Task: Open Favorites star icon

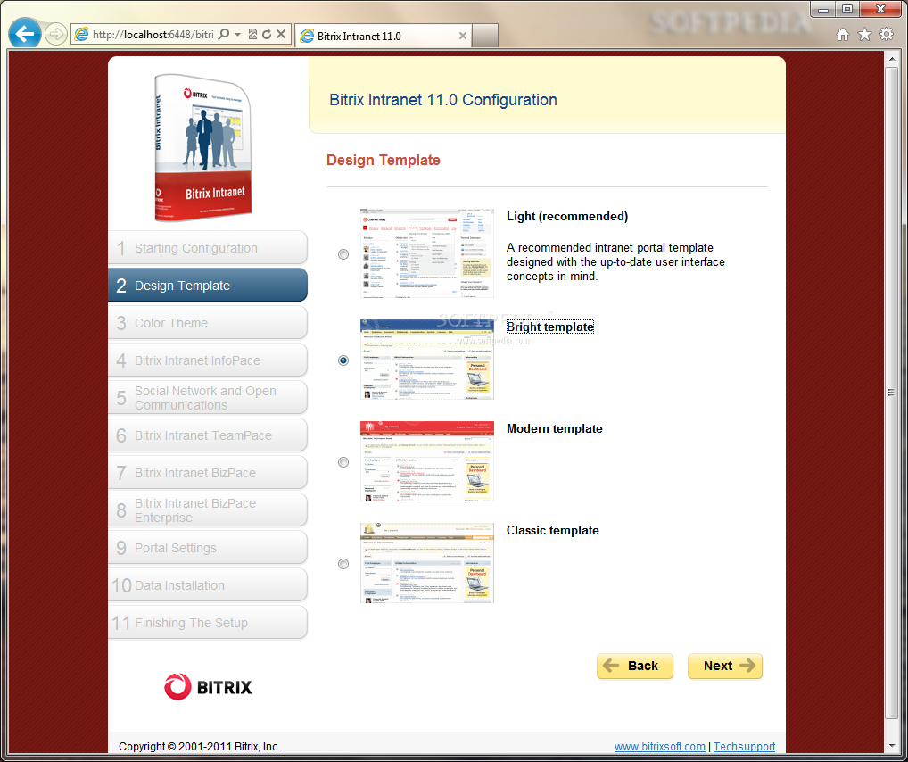Action: [864, 35]
